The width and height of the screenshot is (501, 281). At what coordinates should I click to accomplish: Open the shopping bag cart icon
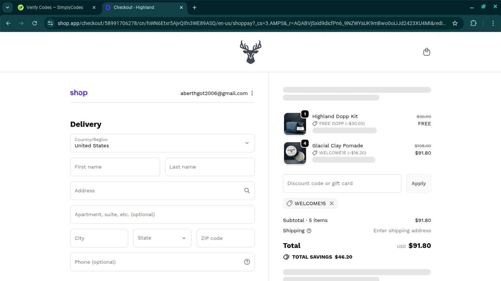(x=427, y=52)
